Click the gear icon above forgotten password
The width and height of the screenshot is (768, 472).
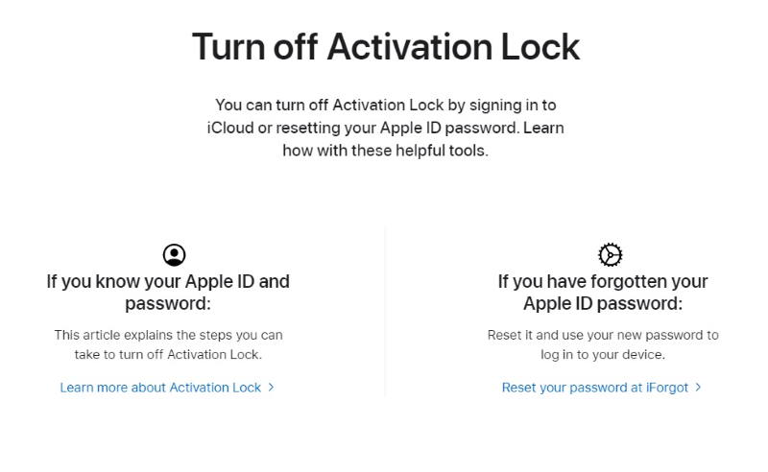[x=610, y=254]
